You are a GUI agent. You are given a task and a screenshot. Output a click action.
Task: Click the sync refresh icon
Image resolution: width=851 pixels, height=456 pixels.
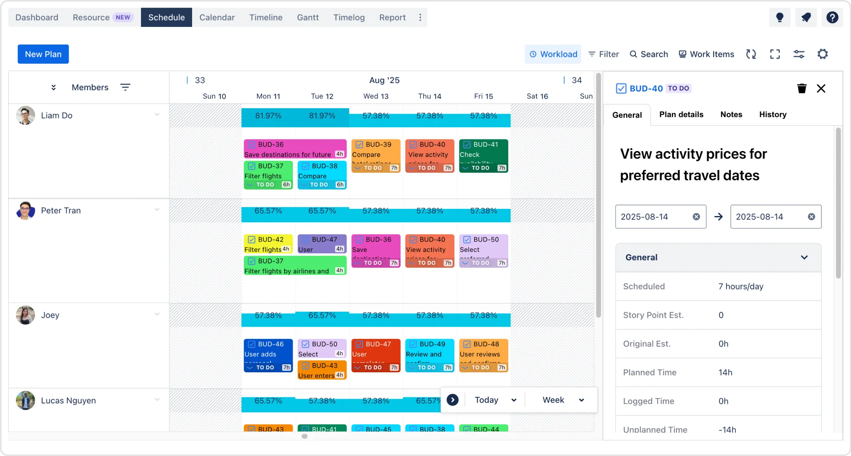point(751,54)
